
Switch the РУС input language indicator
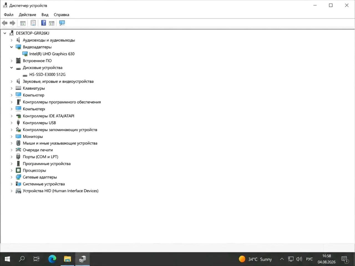click(309, 259)
